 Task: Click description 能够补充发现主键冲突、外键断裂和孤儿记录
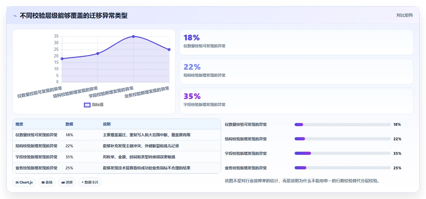pyautogui.click(x=141, y=146)
